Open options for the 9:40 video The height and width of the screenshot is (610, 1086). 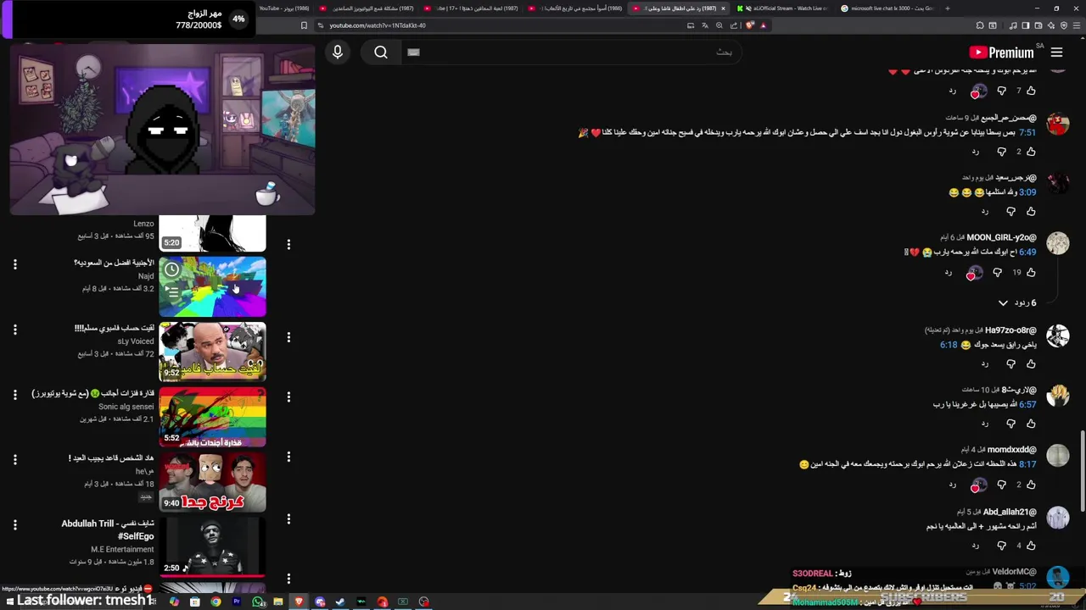(15, 459)
